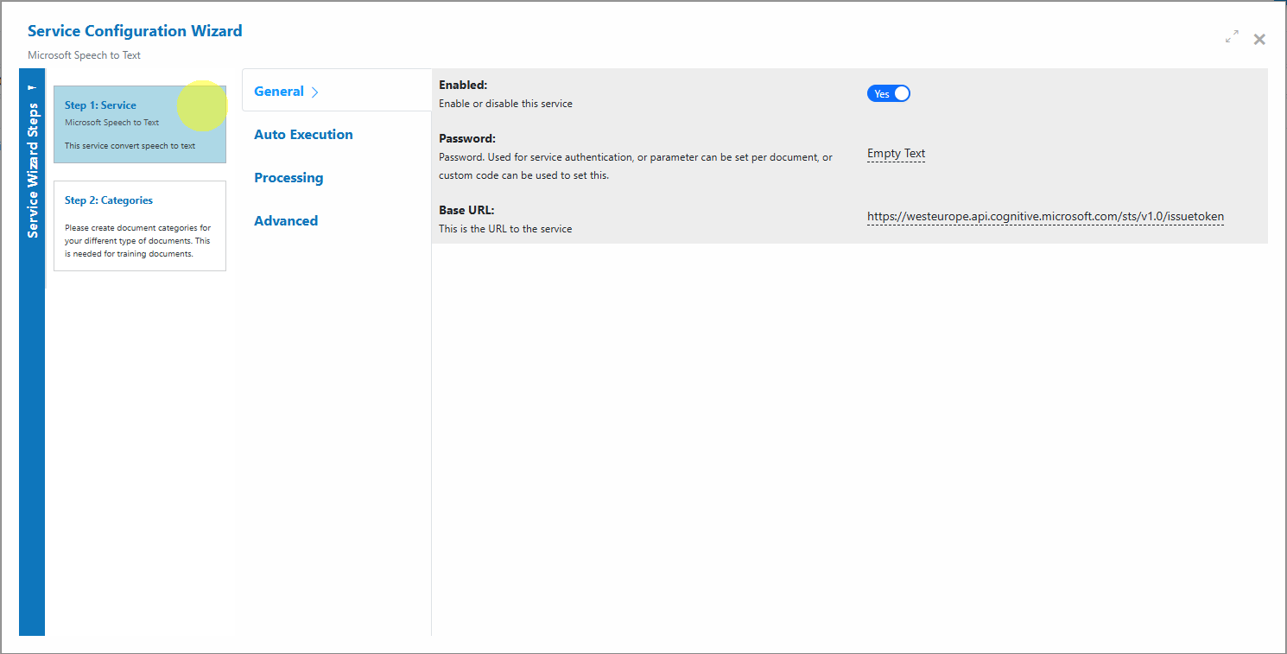Click the Password: label
The image size is (1287, 654).
(x=467, y=138)
